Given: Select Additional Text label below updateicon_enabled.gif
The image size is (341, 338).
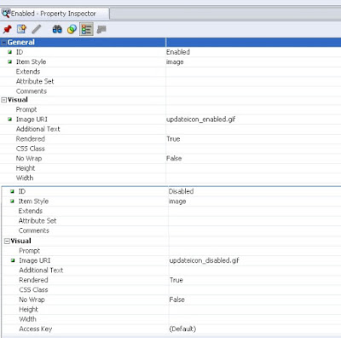Looking at the screenshot, I should click(38, 129).
